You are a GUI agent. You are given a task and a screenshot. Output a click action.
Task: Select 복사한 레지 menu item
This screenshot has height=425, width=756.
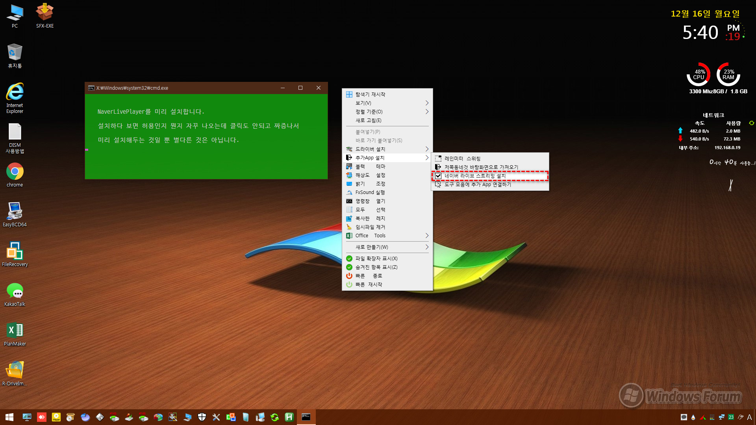pos(387,218)
